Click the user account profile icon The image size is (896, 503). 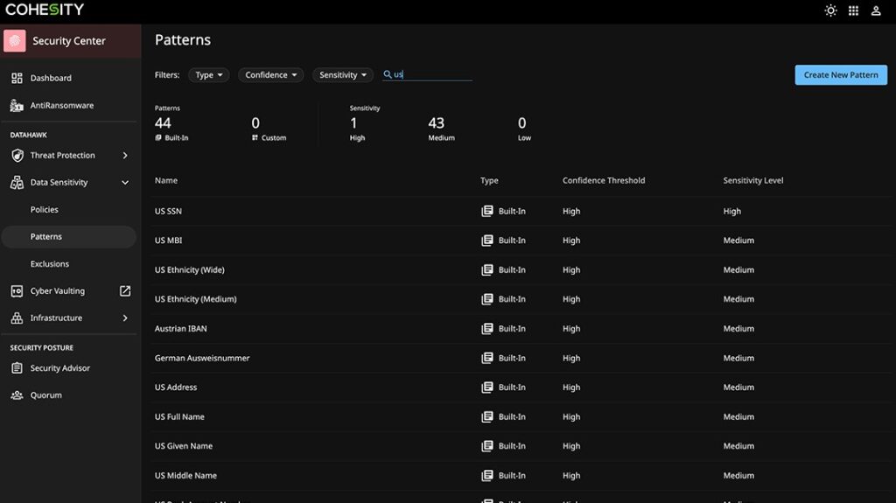click(x=876, y=10)
